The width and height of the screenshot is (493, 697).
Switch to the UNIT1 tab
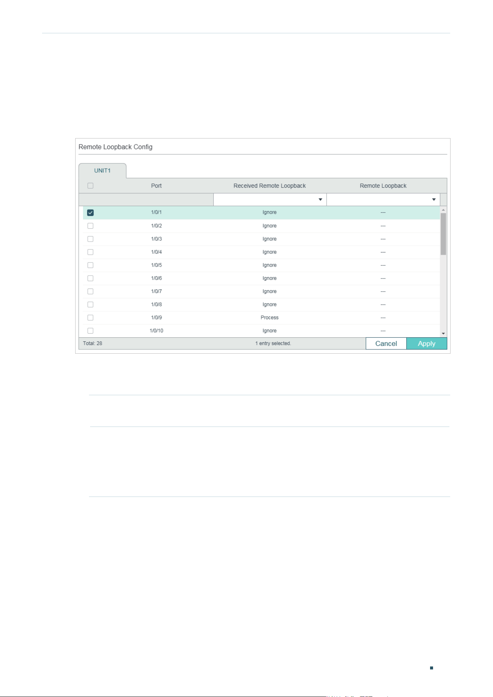[x=102, y=171]
